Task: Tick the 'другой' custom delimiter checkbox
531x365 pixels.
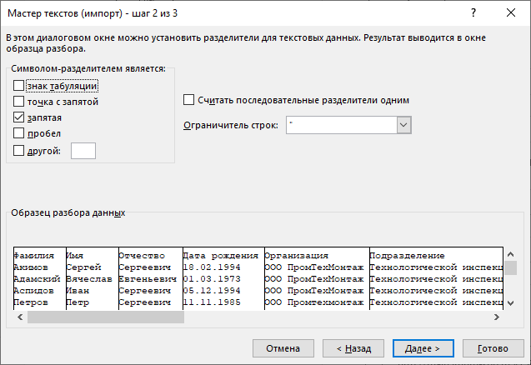Action: [19, 150]
